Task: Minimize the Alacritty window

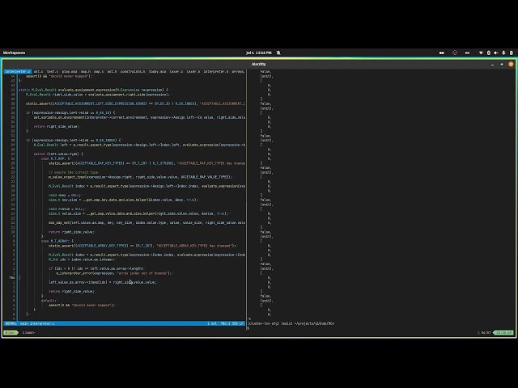Action: (493, 65)
